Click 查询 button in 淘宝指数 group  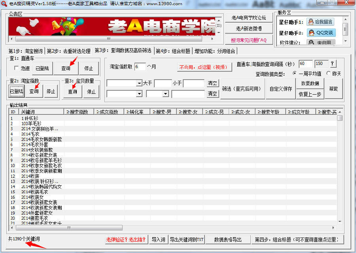pos(34,91)
